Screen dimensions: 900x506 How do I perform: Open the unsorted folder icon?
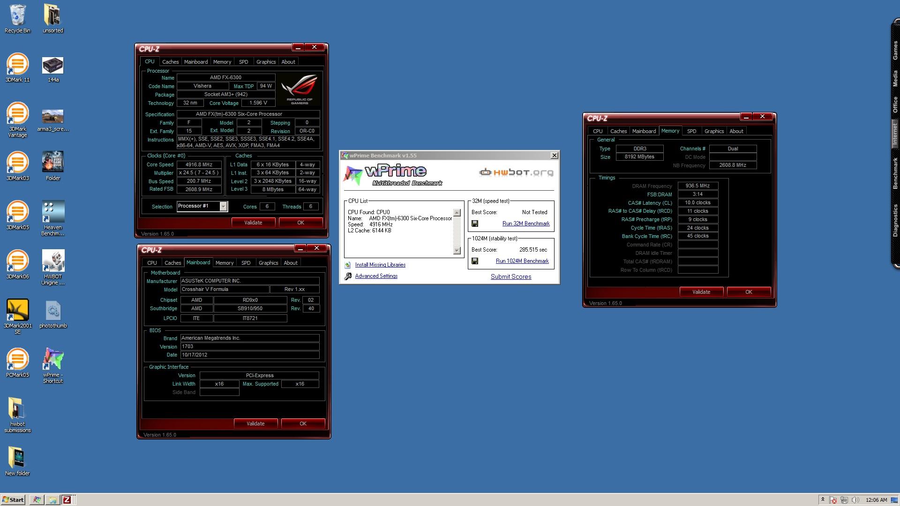(x=52, y=19)
